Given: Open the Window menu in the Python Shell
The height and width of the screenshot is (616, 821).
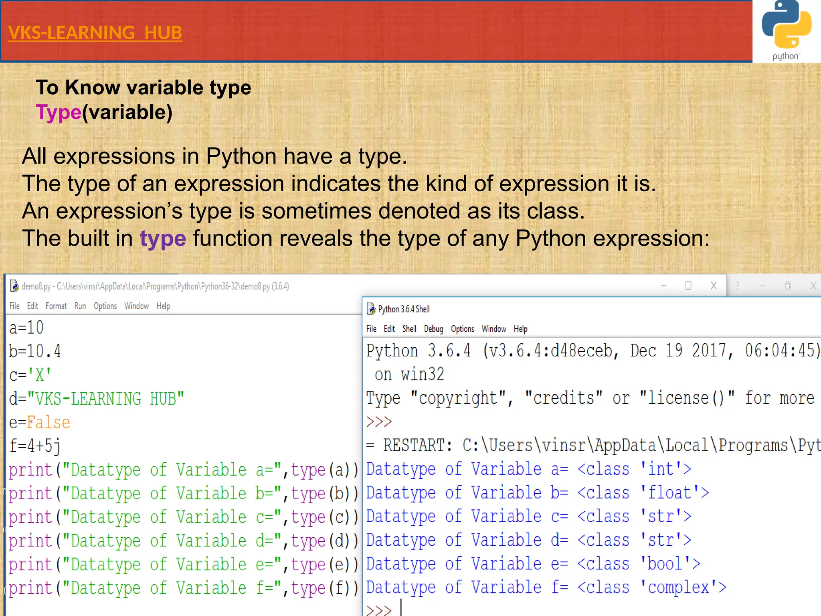Looking at the screenshot, I should coord(494,329).
